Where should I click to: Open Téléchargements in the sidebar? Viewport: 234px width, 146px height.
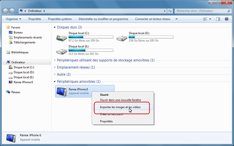click(24, 43)
